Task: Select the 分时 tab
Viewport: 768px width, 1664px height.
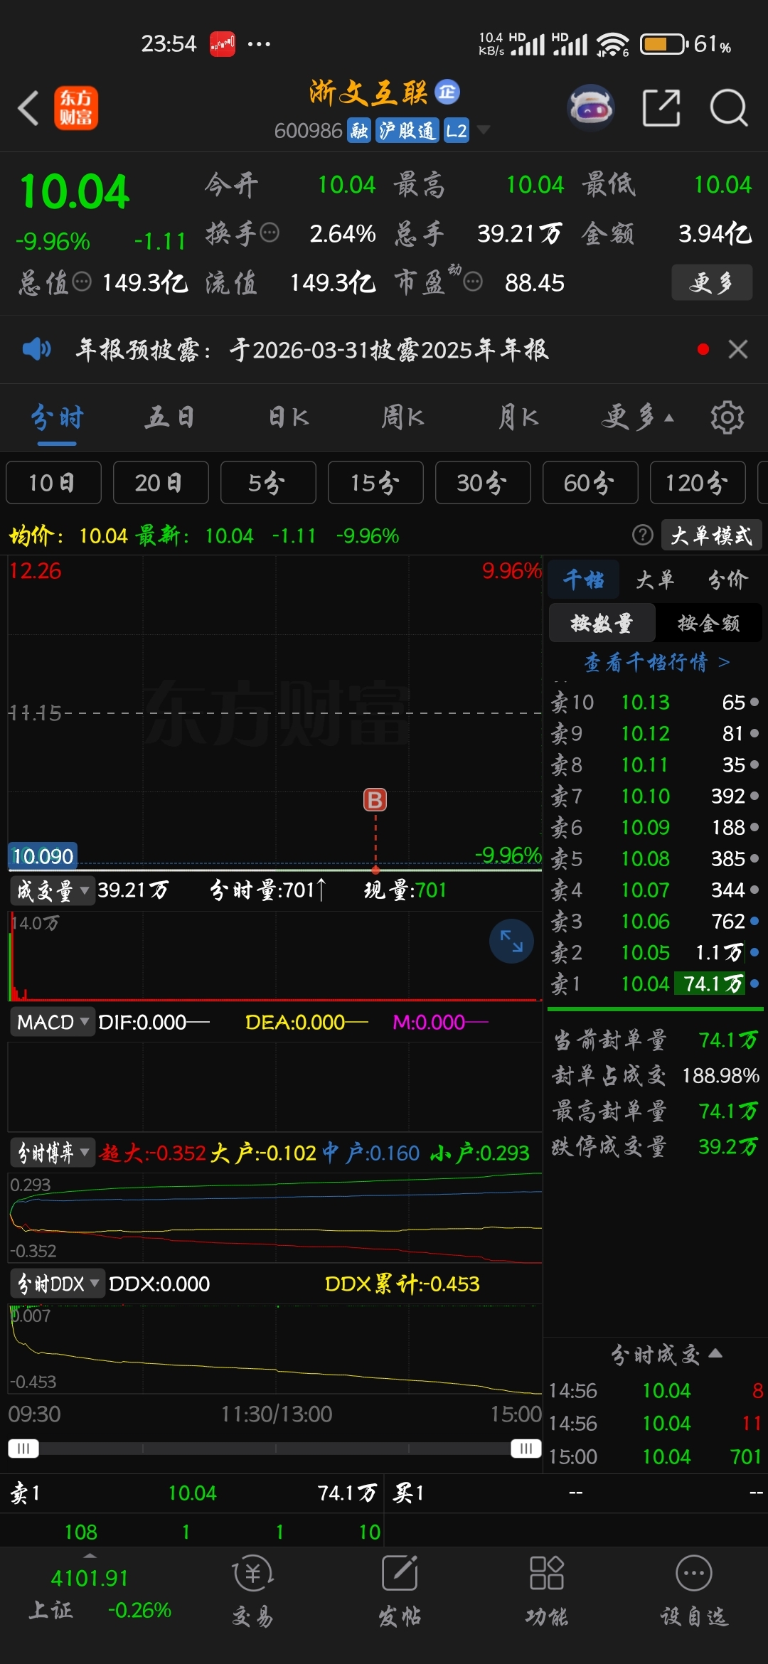Action: click(57, 417)
